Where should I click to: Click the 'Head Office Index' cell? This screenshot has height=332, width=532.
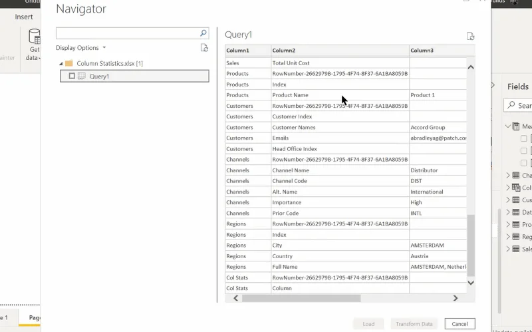point(340,148)
